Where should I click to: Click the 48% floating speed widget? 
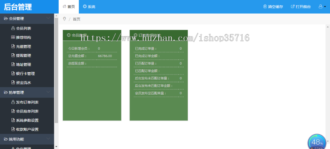(317, 142)
